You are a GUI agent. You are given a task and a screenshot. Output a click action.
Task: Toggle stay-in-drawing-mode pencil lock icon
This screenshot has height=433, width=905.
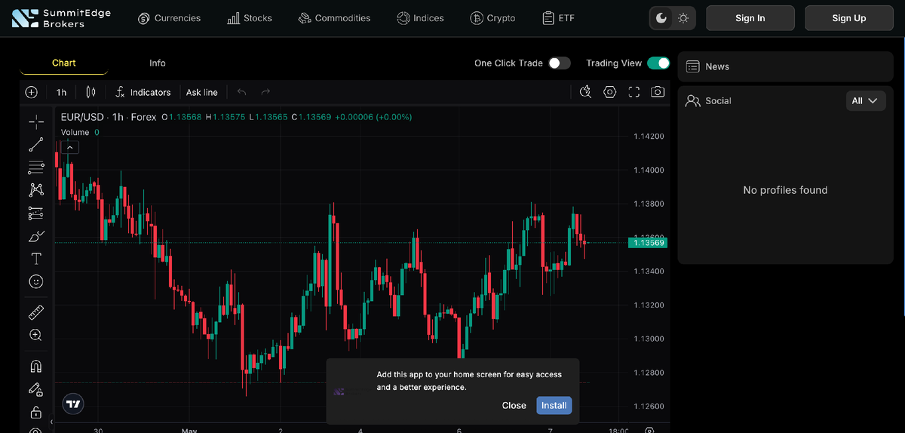(x=35, y=389)
